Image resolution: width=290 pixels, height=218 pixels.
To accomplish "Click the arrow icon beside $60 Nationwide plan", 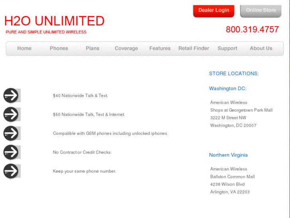I will pos(11,114).
